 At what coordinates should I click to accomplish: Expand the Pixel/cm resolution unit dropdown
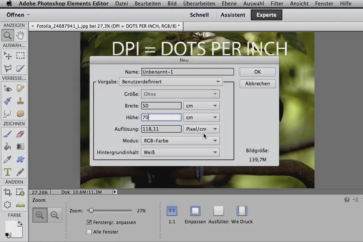pyautogui.click(x=201, y=129)
